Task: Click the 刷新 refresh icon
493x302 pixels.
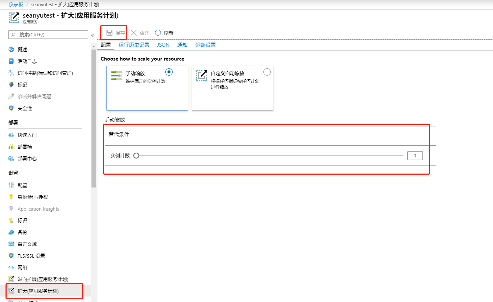Action: tap(158, 33)
